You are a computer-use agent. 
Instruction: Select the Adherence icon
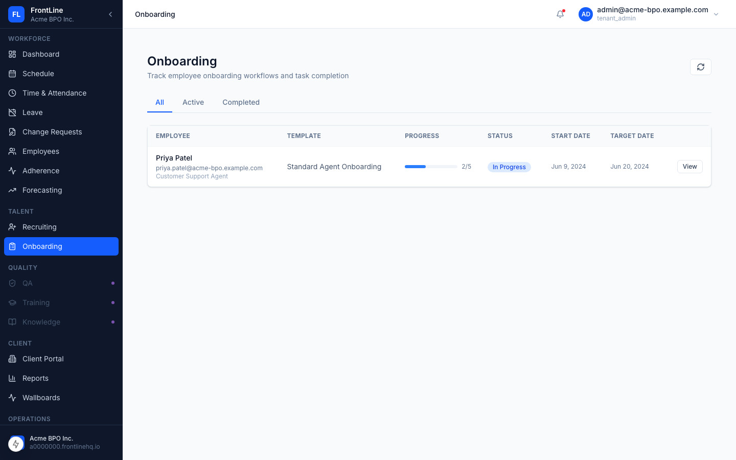(x=12, y=171)
